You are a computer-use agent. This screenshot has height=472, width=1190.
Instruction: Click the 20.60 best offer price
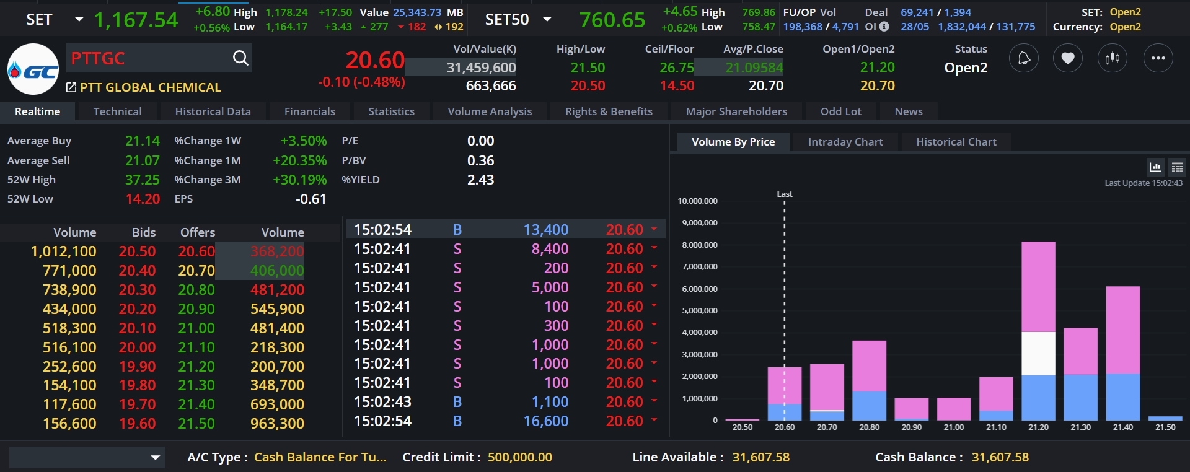pyautogui.click(x=196, y=251)
